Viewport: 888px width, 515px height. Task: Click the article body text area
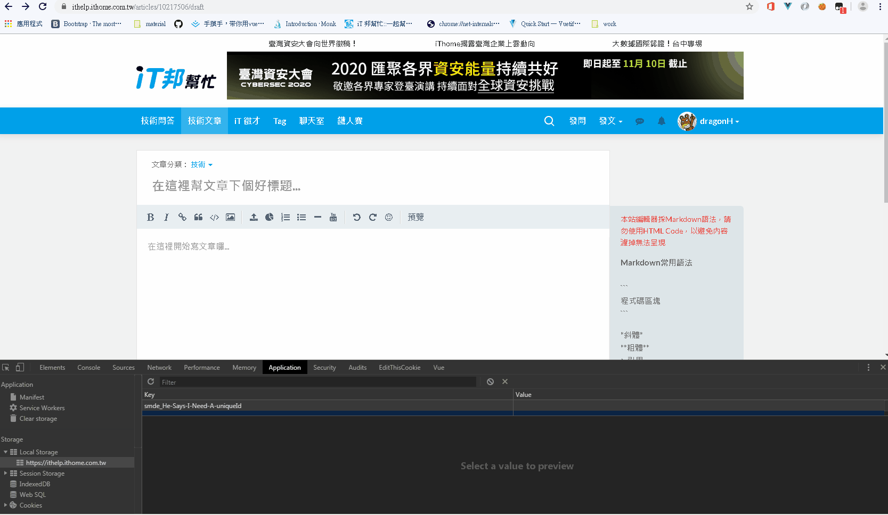(373, 294)
